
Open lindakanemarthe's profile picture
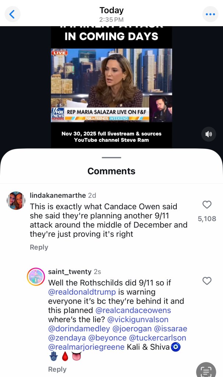[16, 201]
